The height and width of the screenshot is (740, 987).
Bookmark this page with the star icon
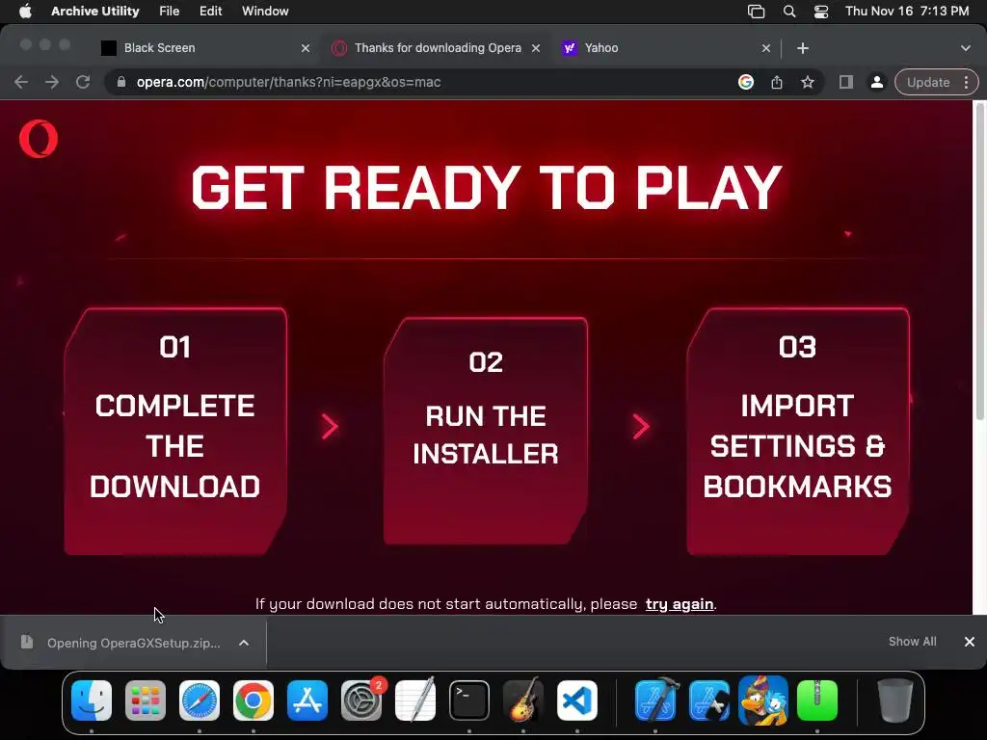[x=808, y=82]
